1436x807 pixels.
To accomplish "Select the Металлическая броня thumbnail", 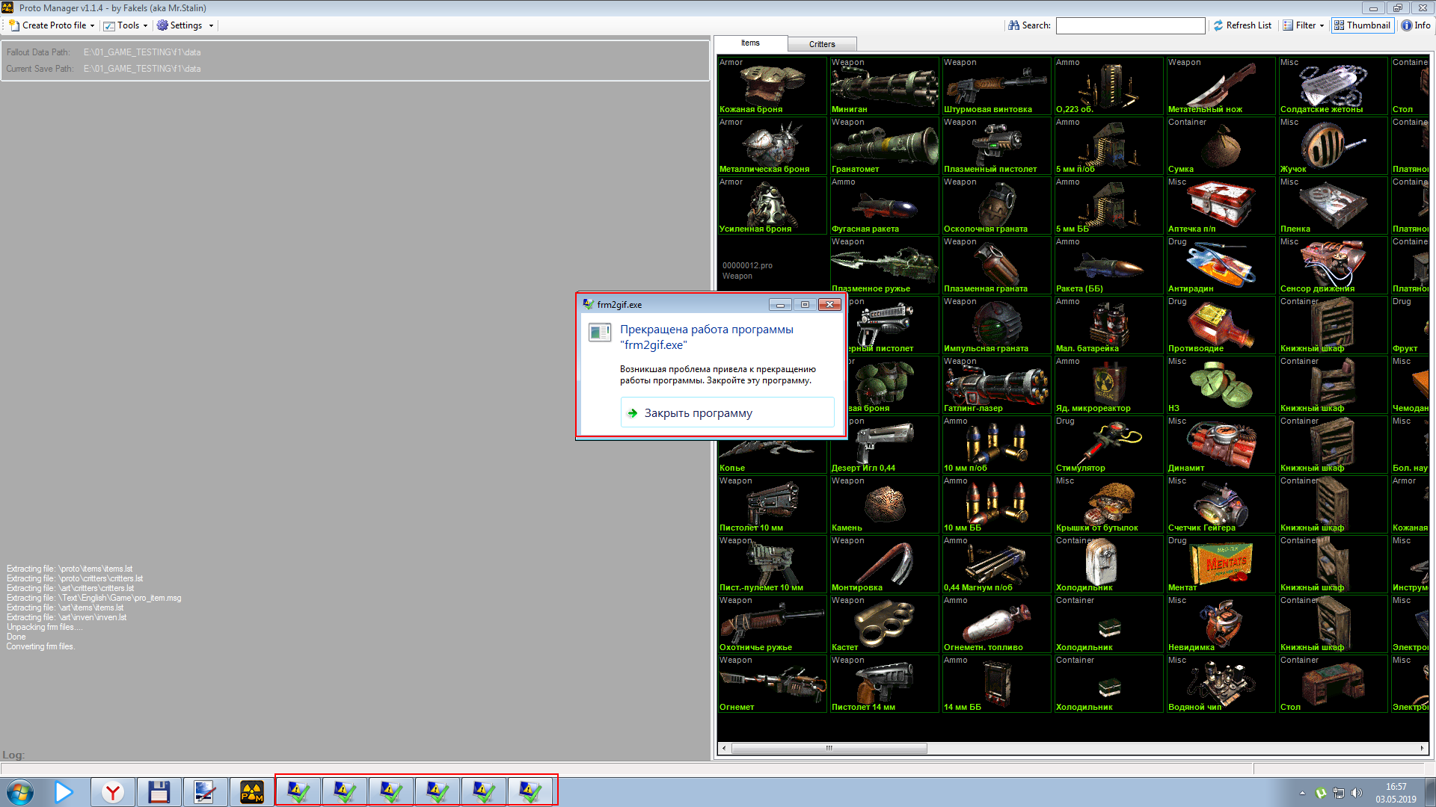I will pos(772,145).
